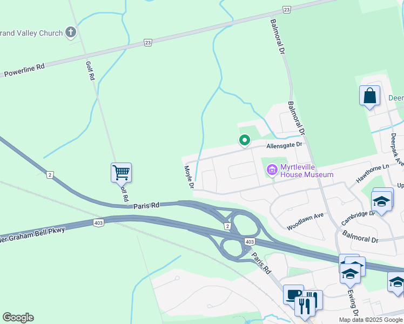Select the shopping bag store marker
This screenshot has height=324, width=404.
pyautogui.click(x=370, y=97)
